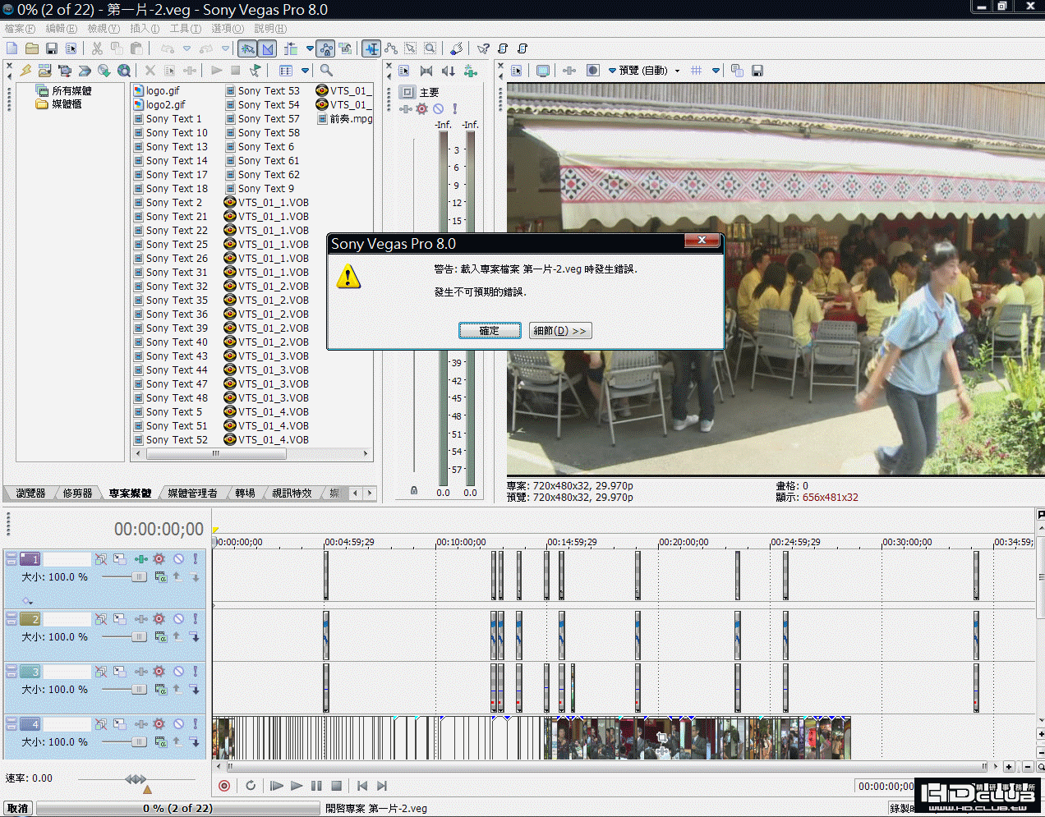Click the Stop button in transport bar
1045x817 pixels.
coord(336,786)
